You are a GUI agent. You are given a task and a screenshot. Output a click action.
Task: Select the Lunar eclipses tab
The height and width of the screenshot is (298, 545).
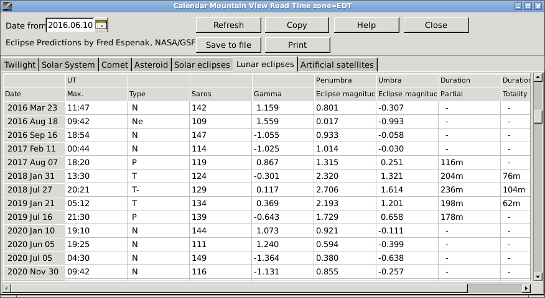[x=265, y=64]
